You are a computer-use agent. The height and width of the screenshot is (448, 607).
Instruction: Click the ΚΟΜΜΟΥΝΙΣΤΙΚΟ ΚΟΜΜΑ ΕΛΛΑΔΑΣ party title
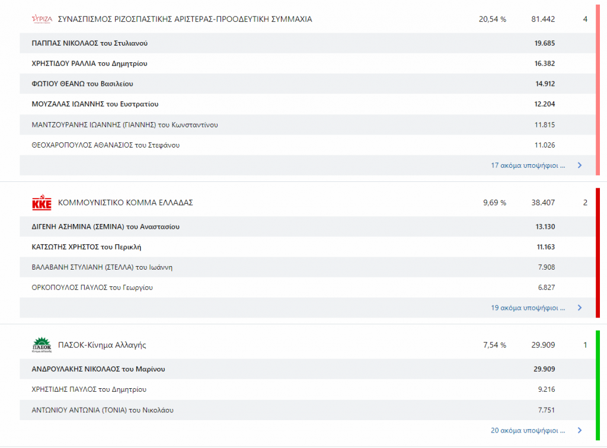click(x=125, y=203)
